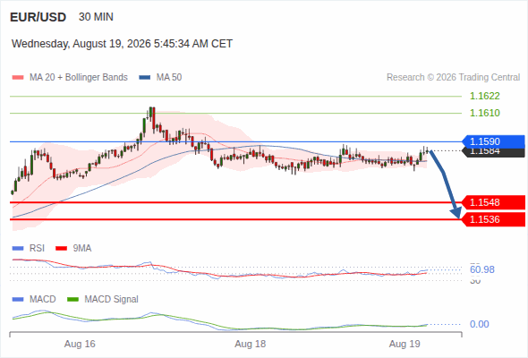Screen dimensions: 528x358
Task: Click the red 1.1548 support price tag
Action: 494,202
